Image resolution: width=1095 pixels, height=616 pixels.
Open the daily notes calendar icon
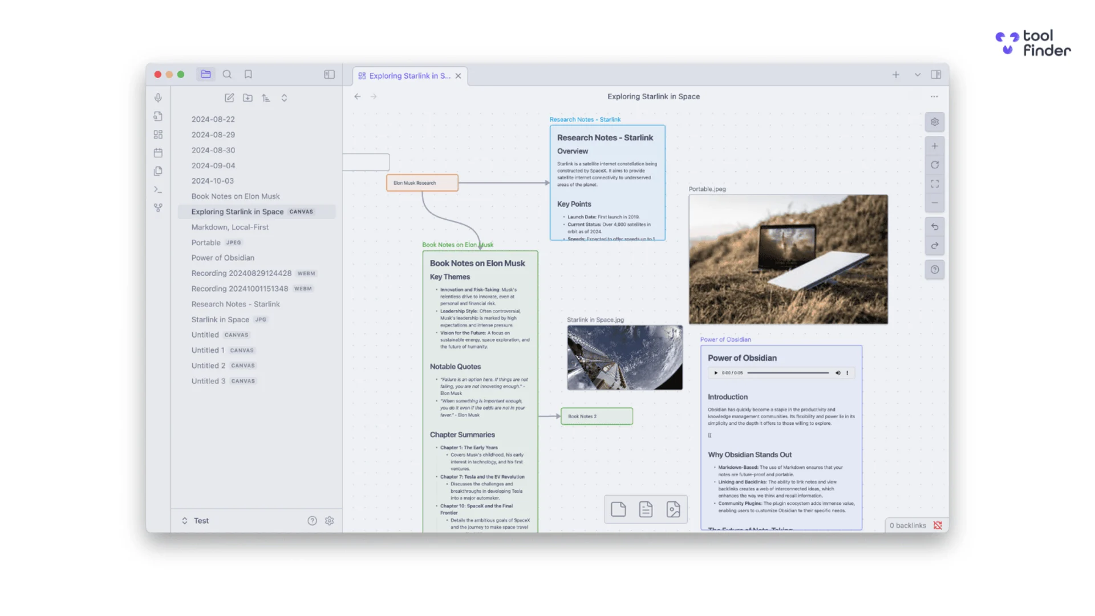158,153
